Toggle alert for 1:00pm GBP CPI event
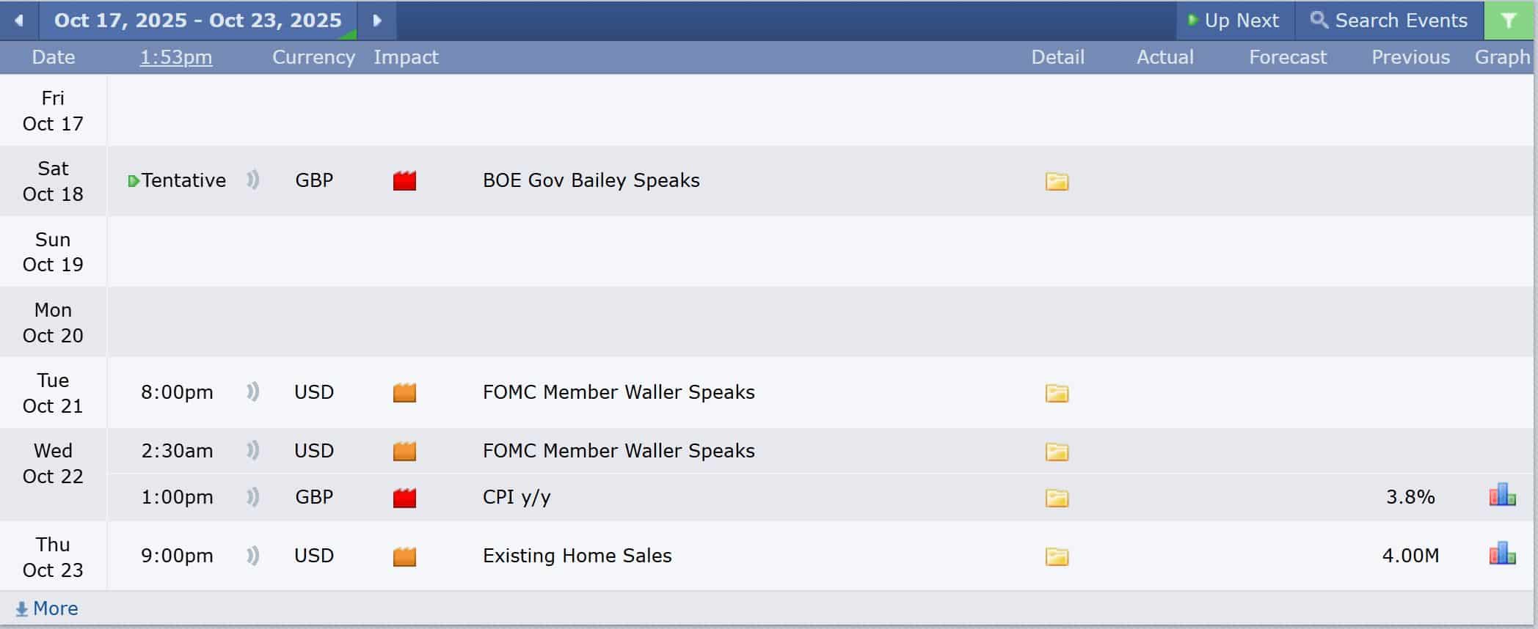 (253, 497)
